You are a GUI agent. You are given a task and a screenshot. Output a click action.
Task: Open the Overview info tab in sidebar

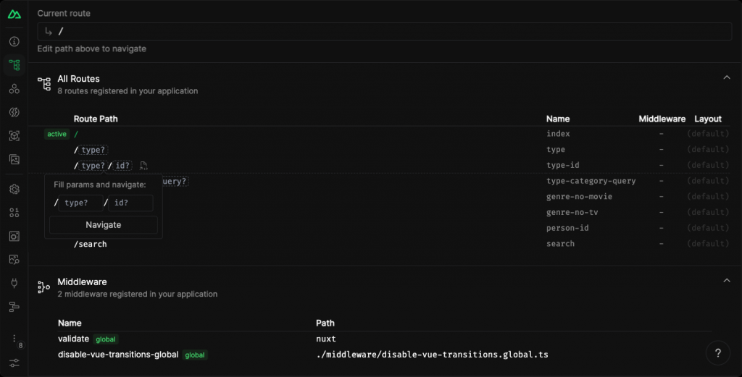tap(14, 41)
